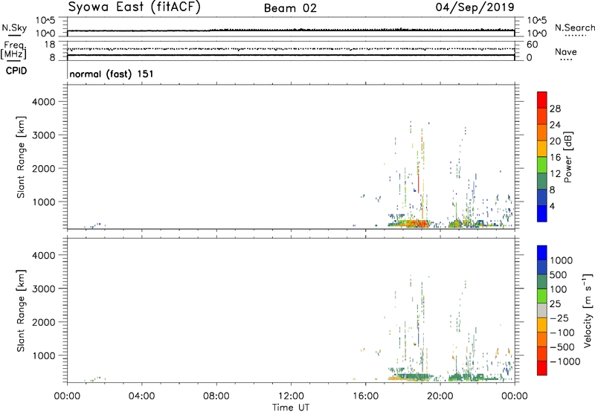Click the '08:00' time axis label
Viewport: 595px width, 412px height.
[216, 396]
